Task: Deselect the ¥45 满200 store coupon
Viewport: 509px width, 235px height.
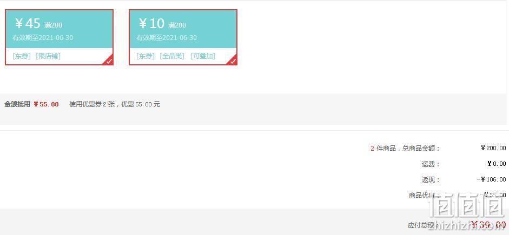Action: [x=59, y=37]
